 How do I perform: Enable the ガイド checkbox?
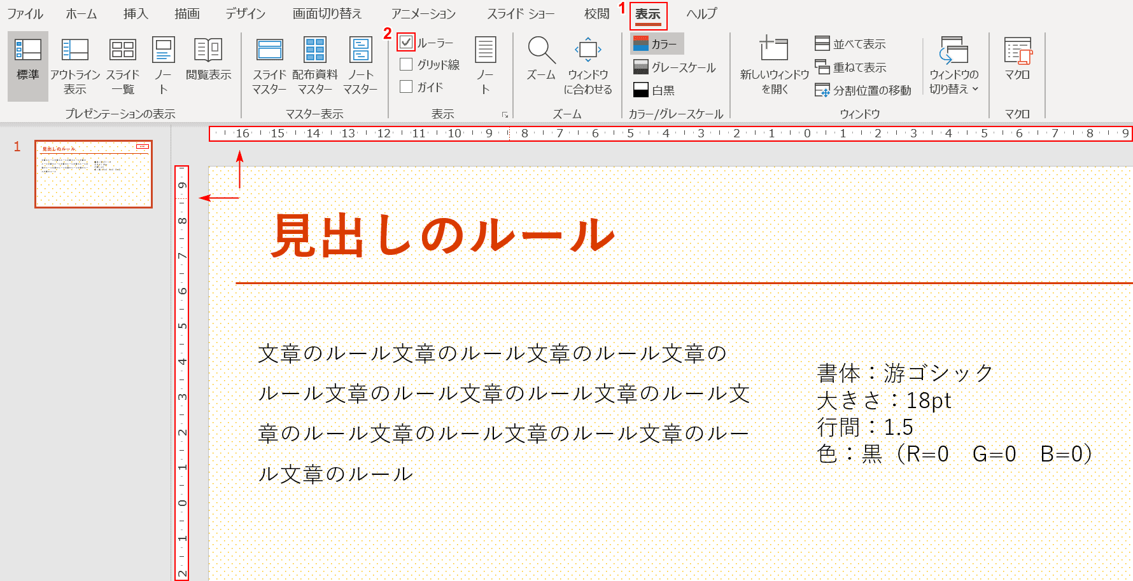click(406, 86)
